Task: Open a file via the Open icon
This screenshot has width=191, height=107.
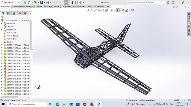Action: pyautogui.click(x=35, y=3)
